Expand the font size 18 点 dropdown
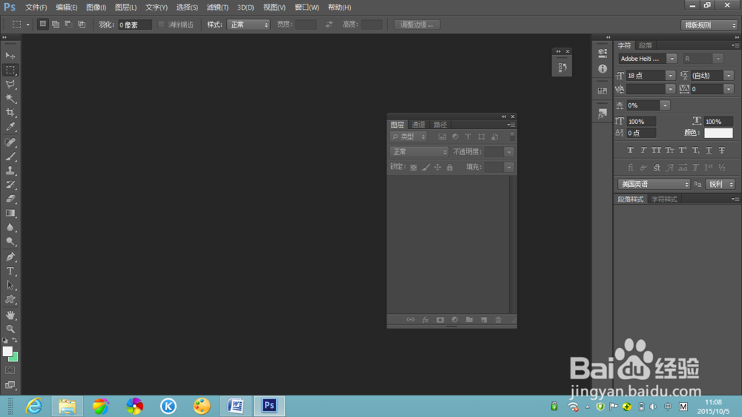742x417 pixels. (x=670, y=76)
